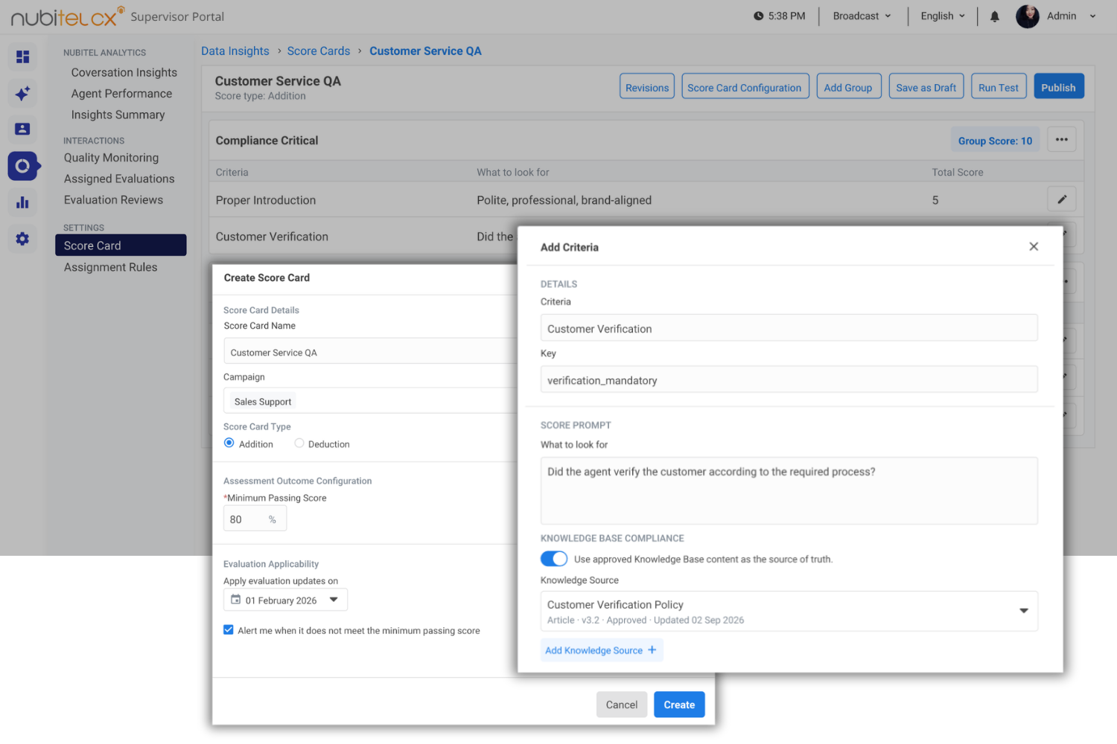The width and height of the screenshot is (1117, 744).
Task: Click the Score Cards breadcrumb link
Action: (318, 51)
